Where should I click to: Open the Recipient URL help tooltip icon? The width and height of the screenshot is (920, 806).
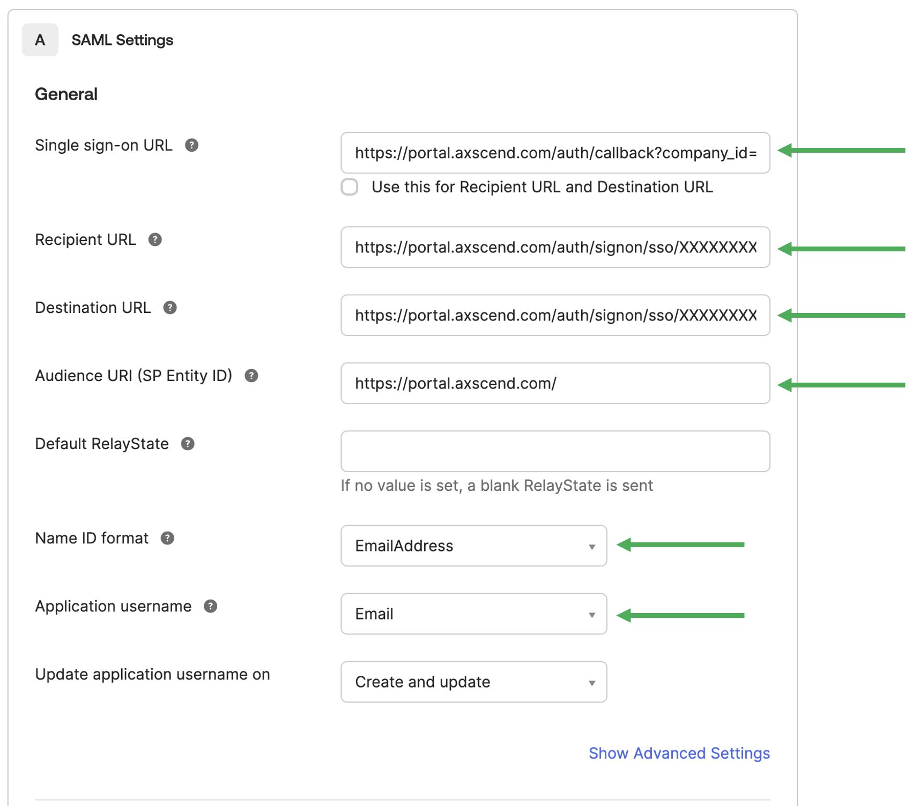(x=155, y=240)
